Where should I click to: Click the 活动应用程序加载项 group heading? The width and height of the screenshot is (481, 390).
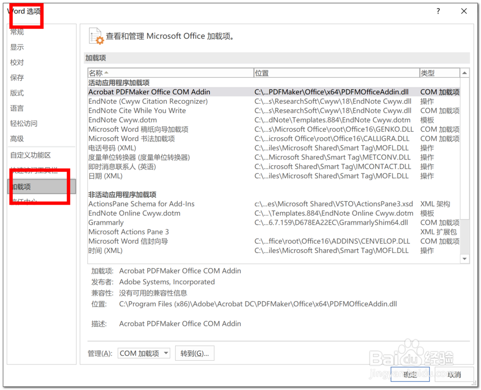pyautogui.click(x=119, y=83)
